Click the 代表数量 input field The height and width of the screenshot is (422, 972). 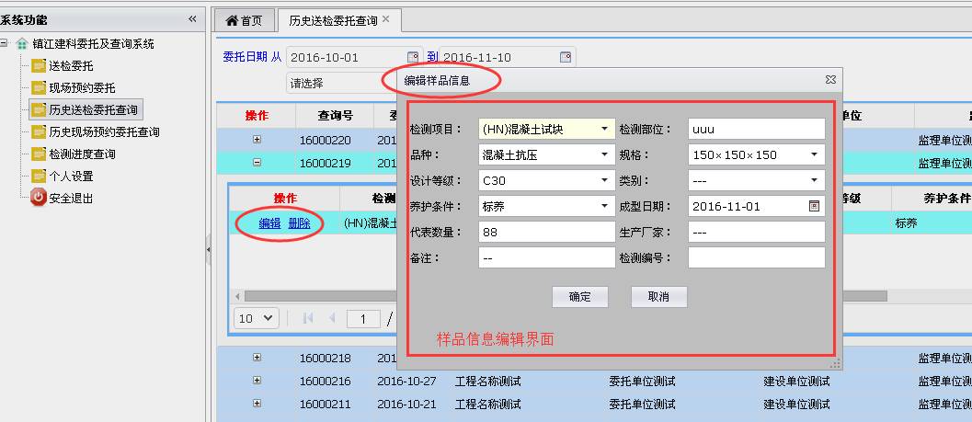[546, 232]
